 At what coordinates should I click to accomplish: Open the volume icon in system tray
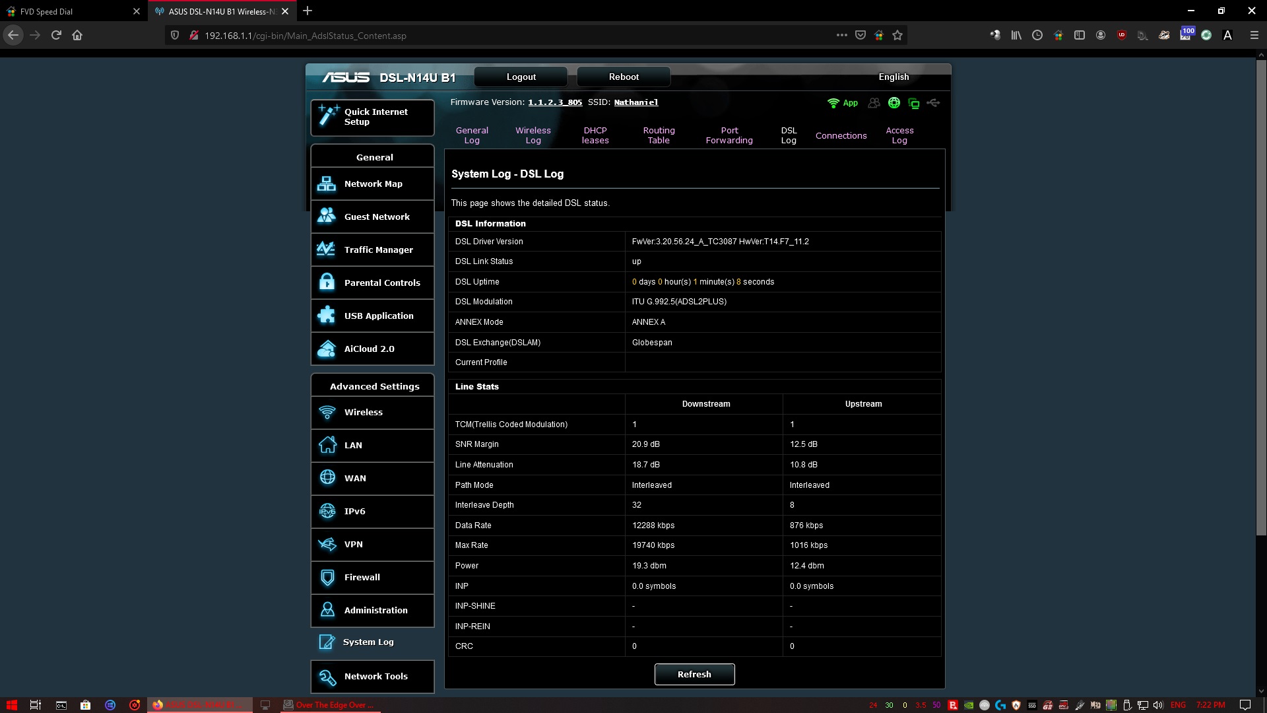1157,705
